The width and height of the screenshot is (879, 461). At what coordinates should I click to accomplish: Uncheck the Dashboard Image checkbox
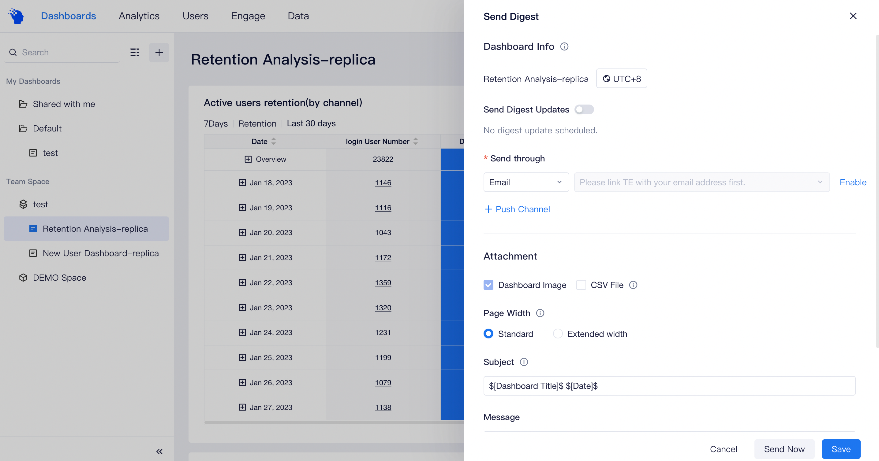(488, 285)
